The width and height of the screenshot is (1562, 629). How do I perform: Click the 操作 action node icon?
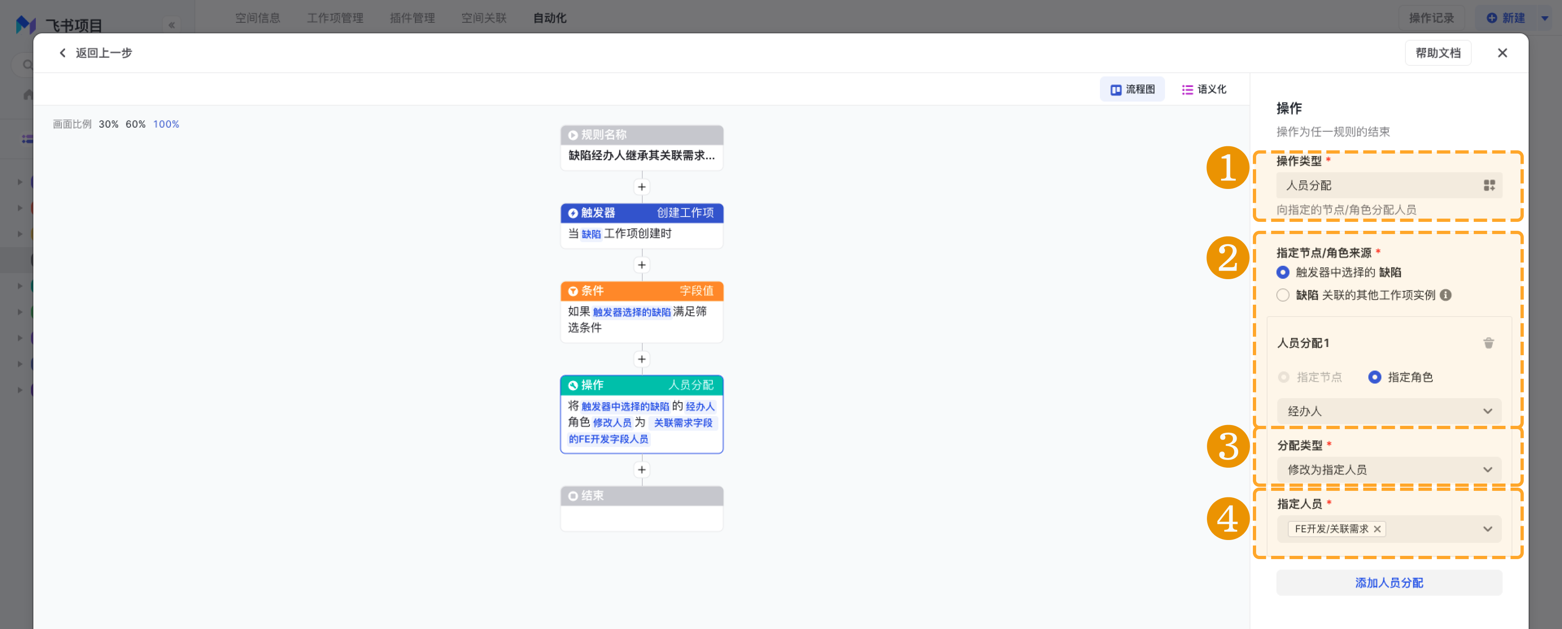coord(572,385)
